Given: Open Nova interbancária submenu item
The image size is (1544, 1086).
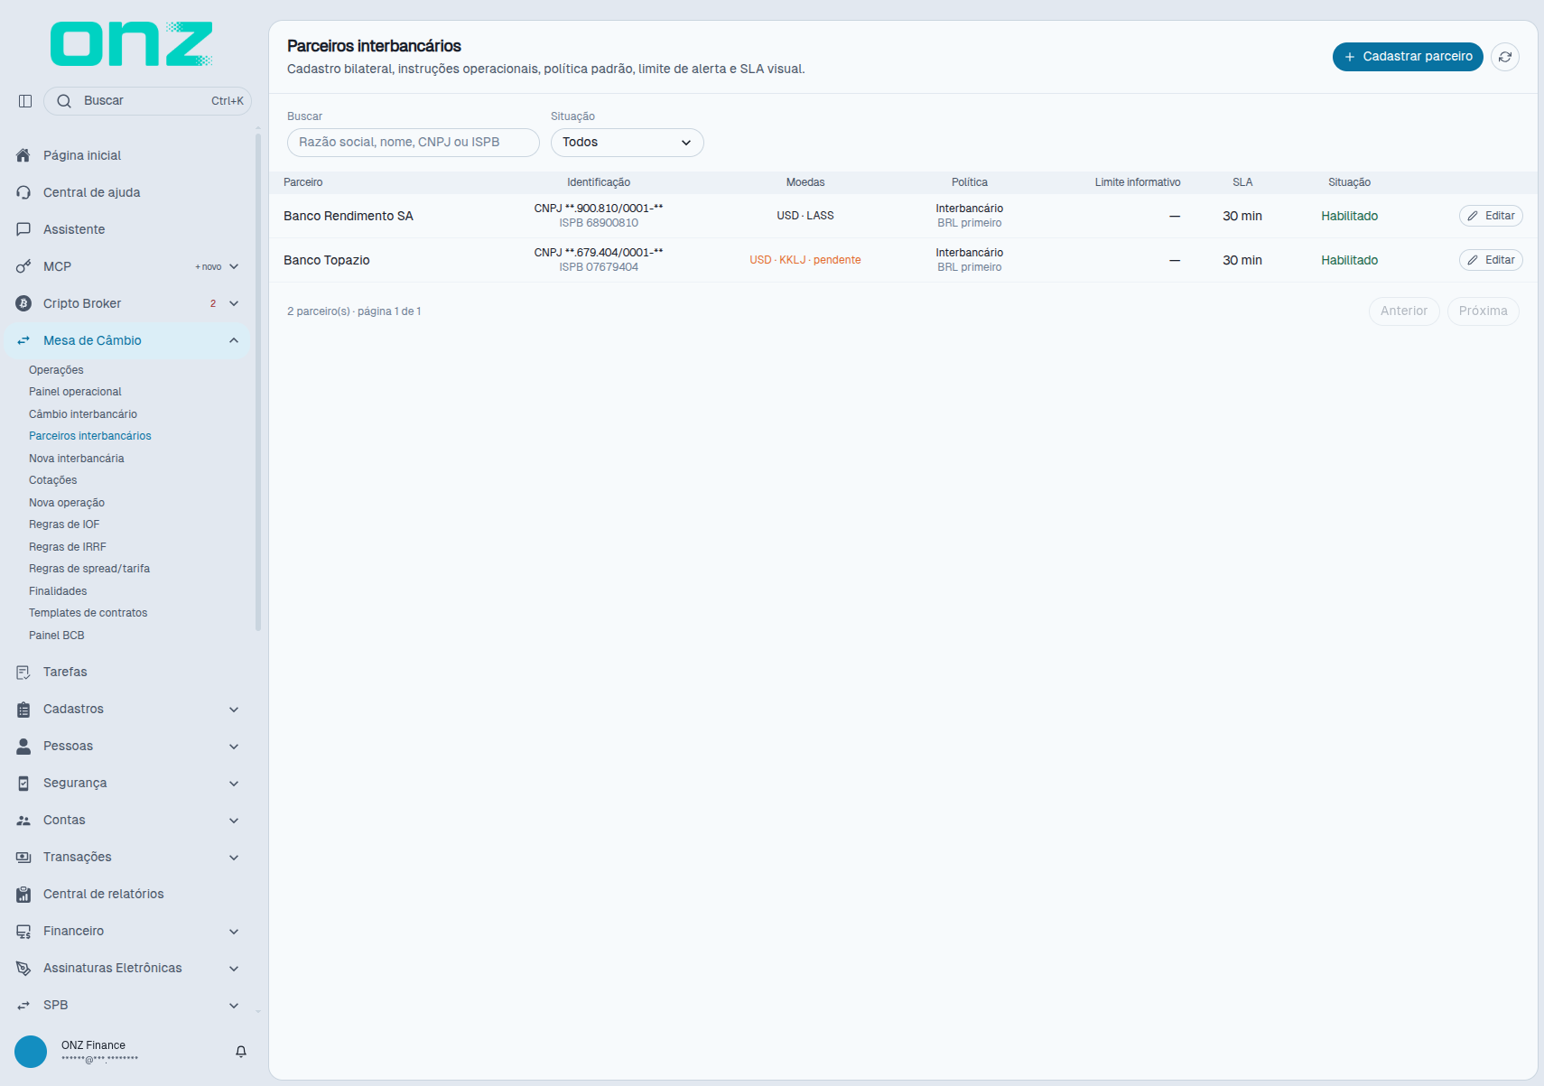Looking at the screenshot, I should [x=77, y=459].
